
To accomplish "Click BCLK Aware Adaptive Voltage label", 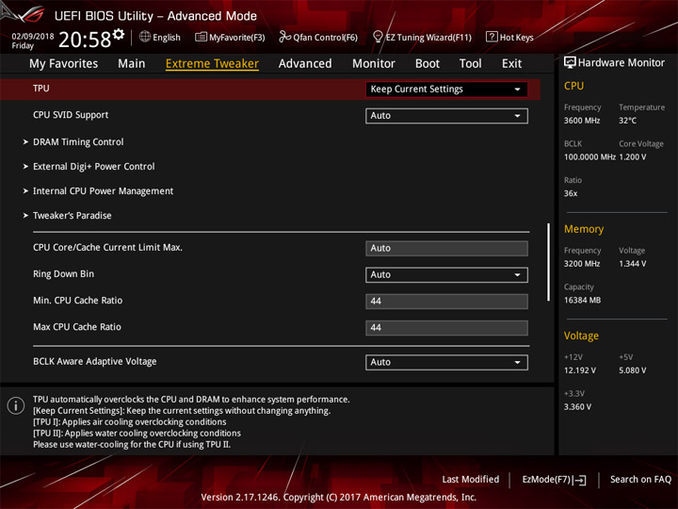I will coord(95,361).
